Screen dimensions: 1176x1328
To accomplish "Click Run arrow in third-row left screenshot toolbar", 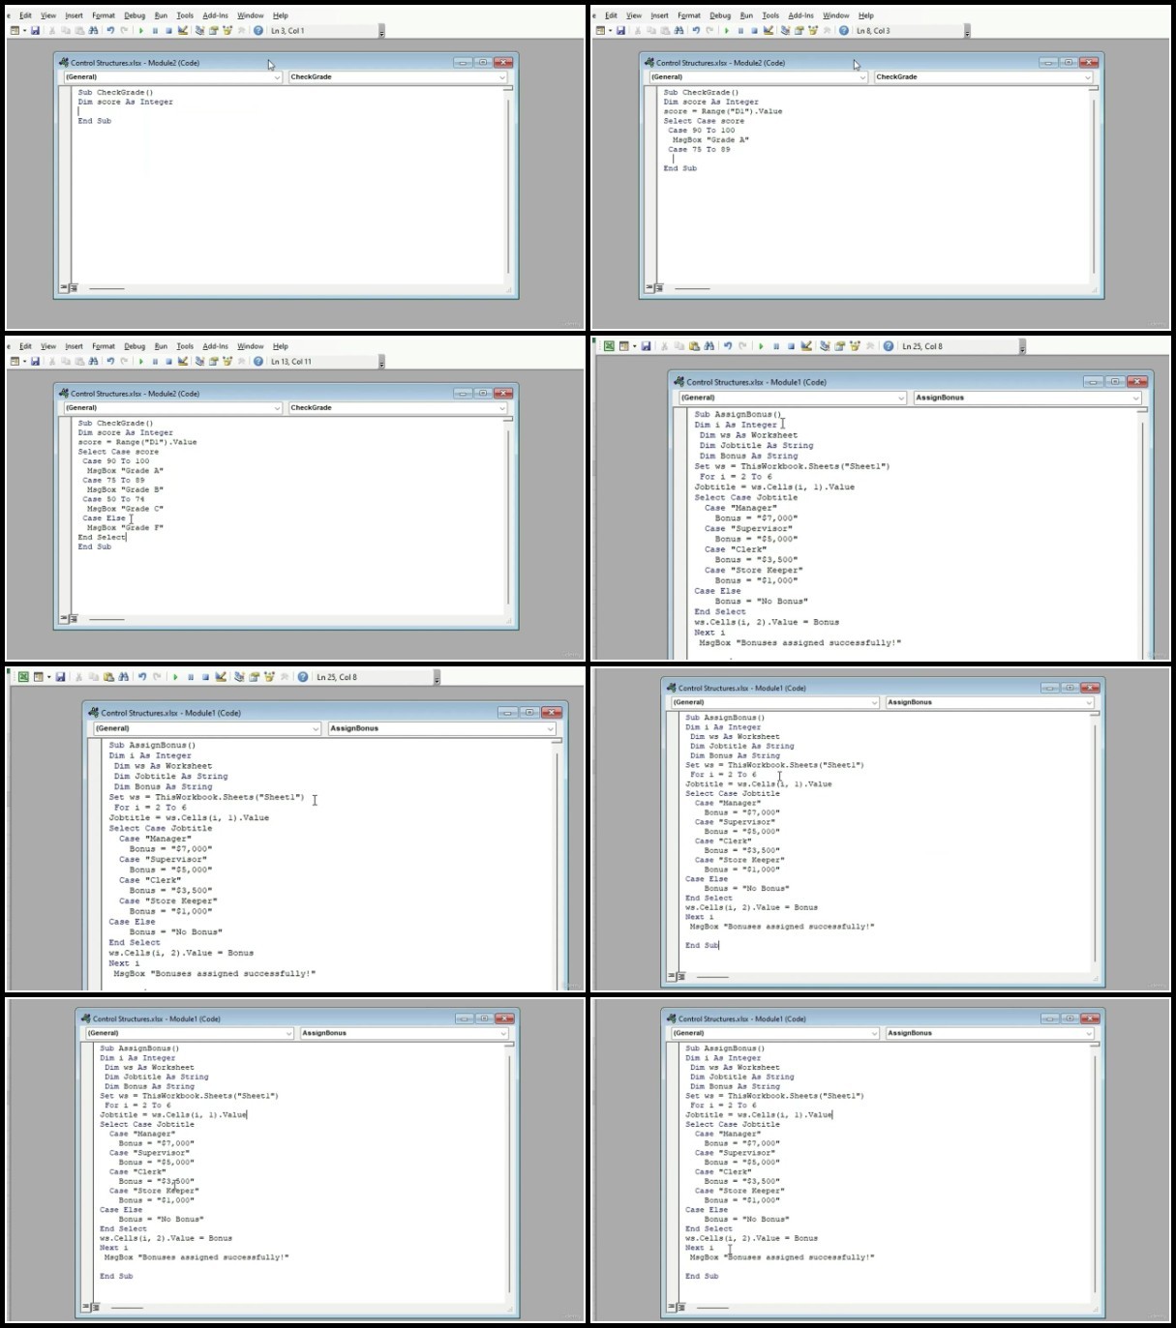I will tap(175, 677).
